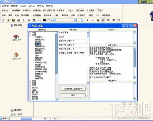Click the 关闭 button in dialog

tap(73, 95)
